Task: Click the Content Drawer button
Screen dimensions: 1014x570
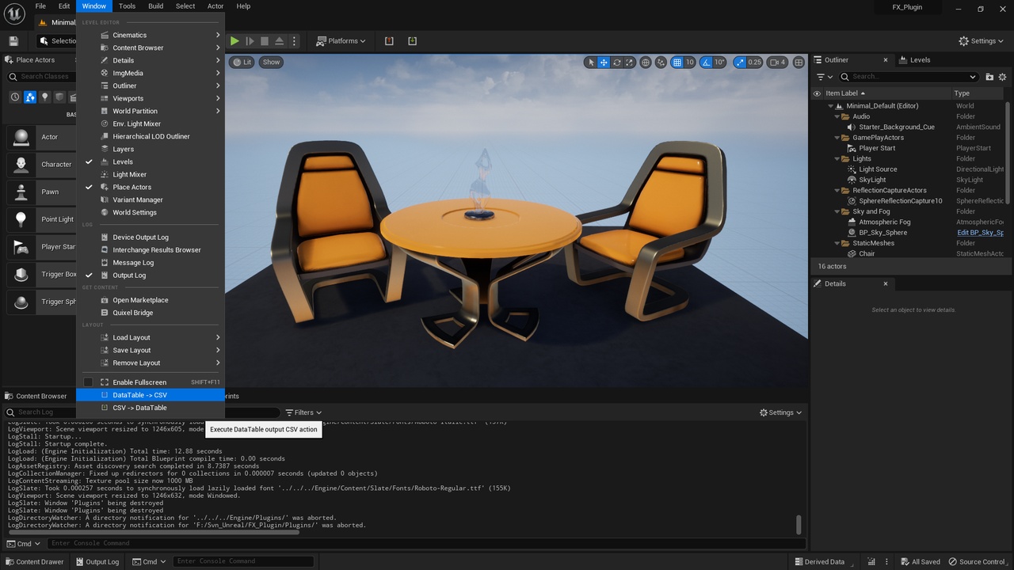Action: pyautogui.click(x=35, y=562)
